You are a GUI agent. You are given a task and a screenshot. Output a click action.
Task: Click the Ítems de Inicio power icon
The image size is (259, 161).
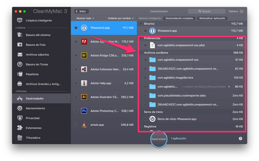(152, 119)
